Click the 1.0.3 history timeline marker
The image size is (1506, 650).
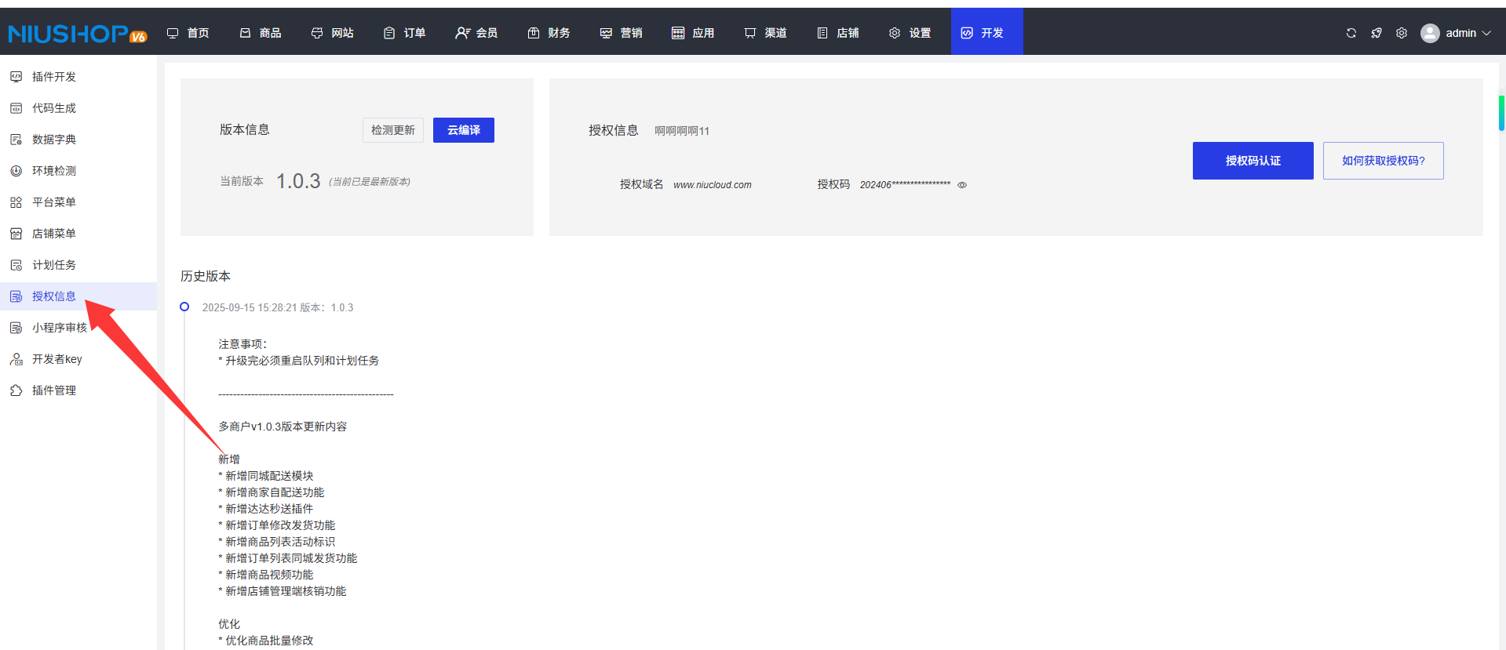click(x=184, y=307)
